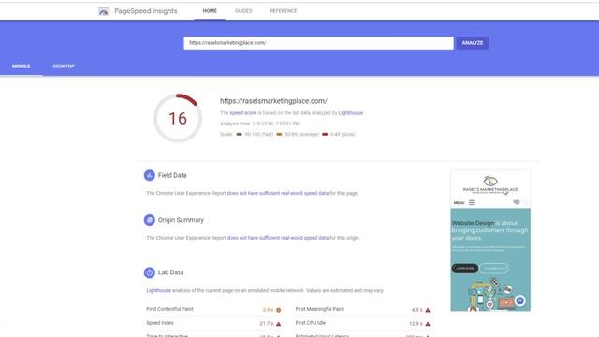Viewport: 599px width, 337px height.
Task: Click the First CPU Idle label
Action: (311, 323)
